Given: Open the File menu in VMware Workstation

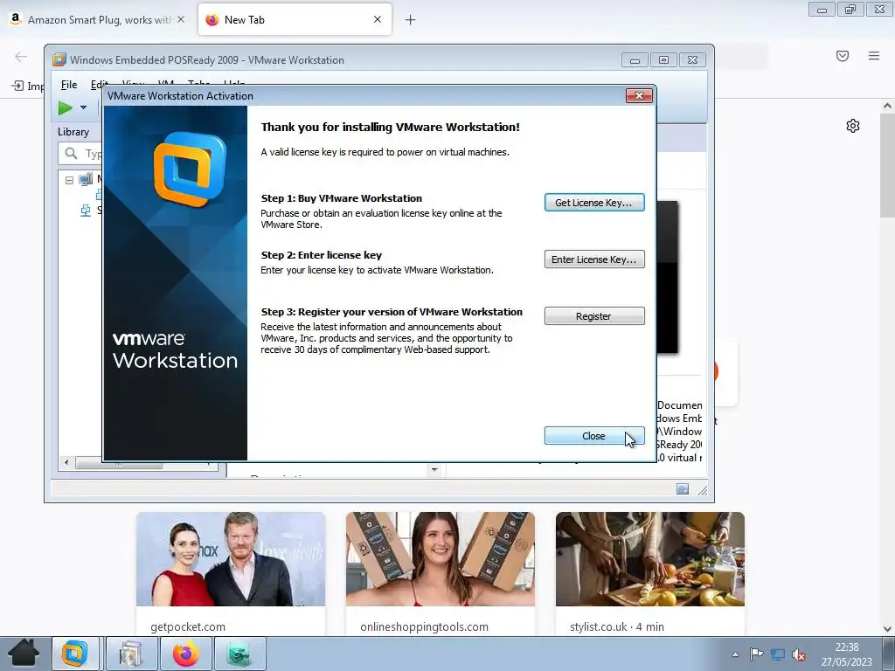Looking at the screenshot, I should tap(69, 85).
